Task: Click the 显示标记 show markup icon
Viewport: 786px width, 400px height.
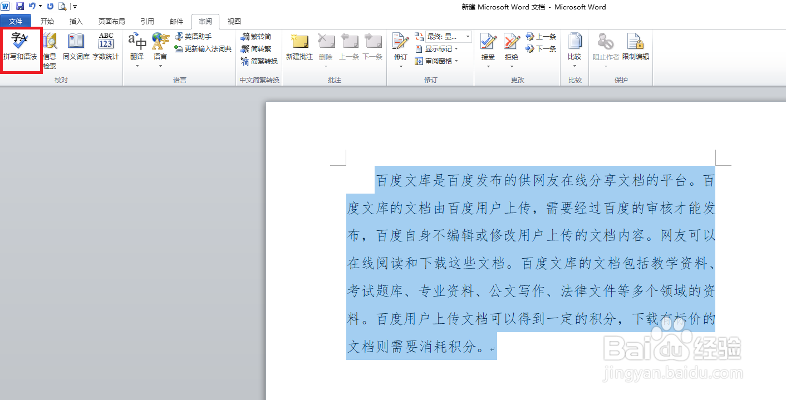Action: pyautogui.click(x=419, y=49)
